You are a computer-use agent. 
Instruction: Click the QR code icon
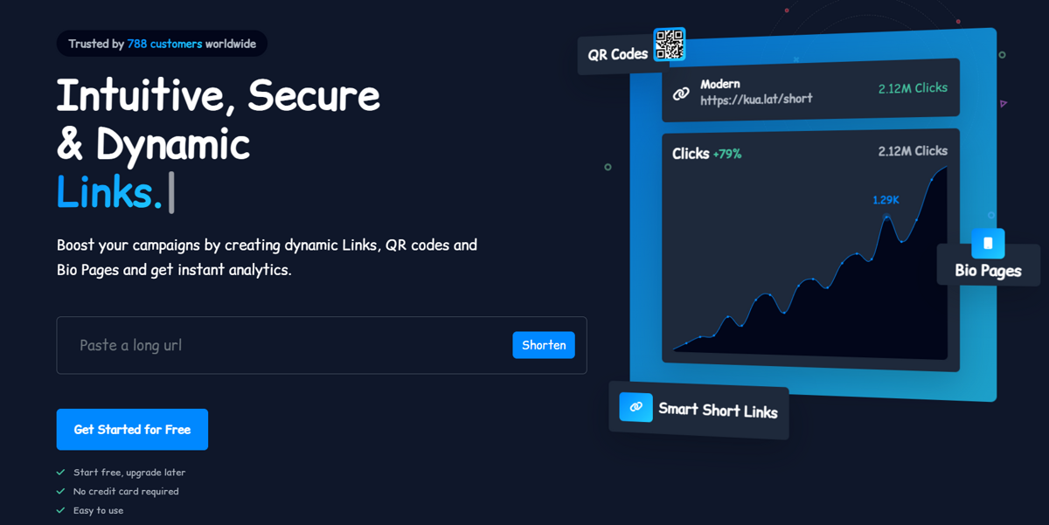coord(670,45)
